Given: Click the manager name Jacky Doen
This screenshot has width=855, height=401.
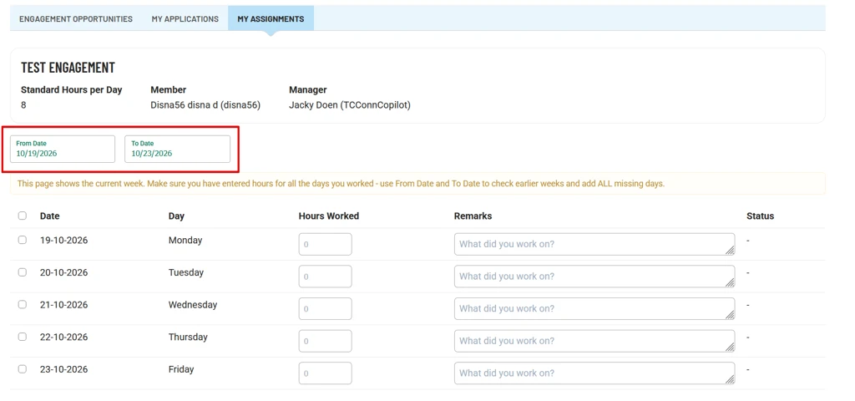Looking at the screenshot, I should pos(350,104).
